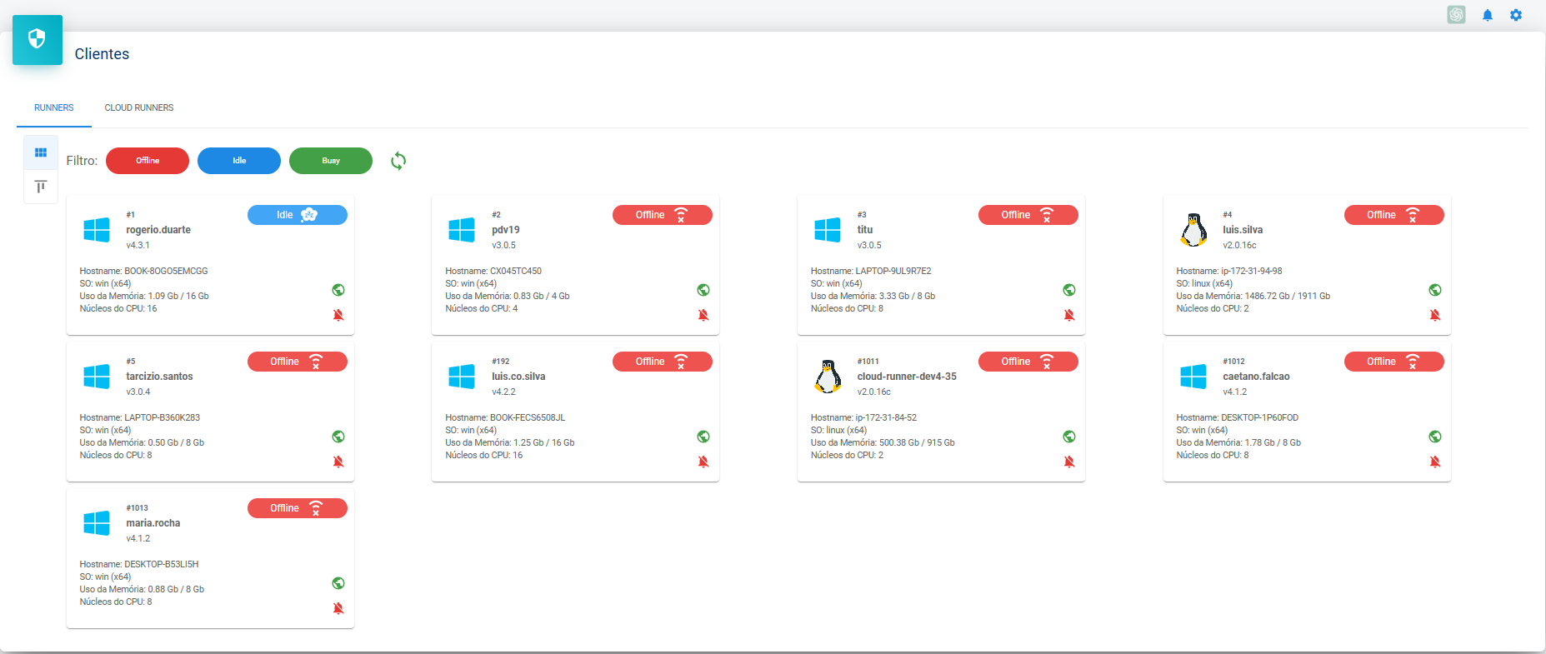
Task: Select runner name caetano.falcao
Action: tap(1256, 377)
